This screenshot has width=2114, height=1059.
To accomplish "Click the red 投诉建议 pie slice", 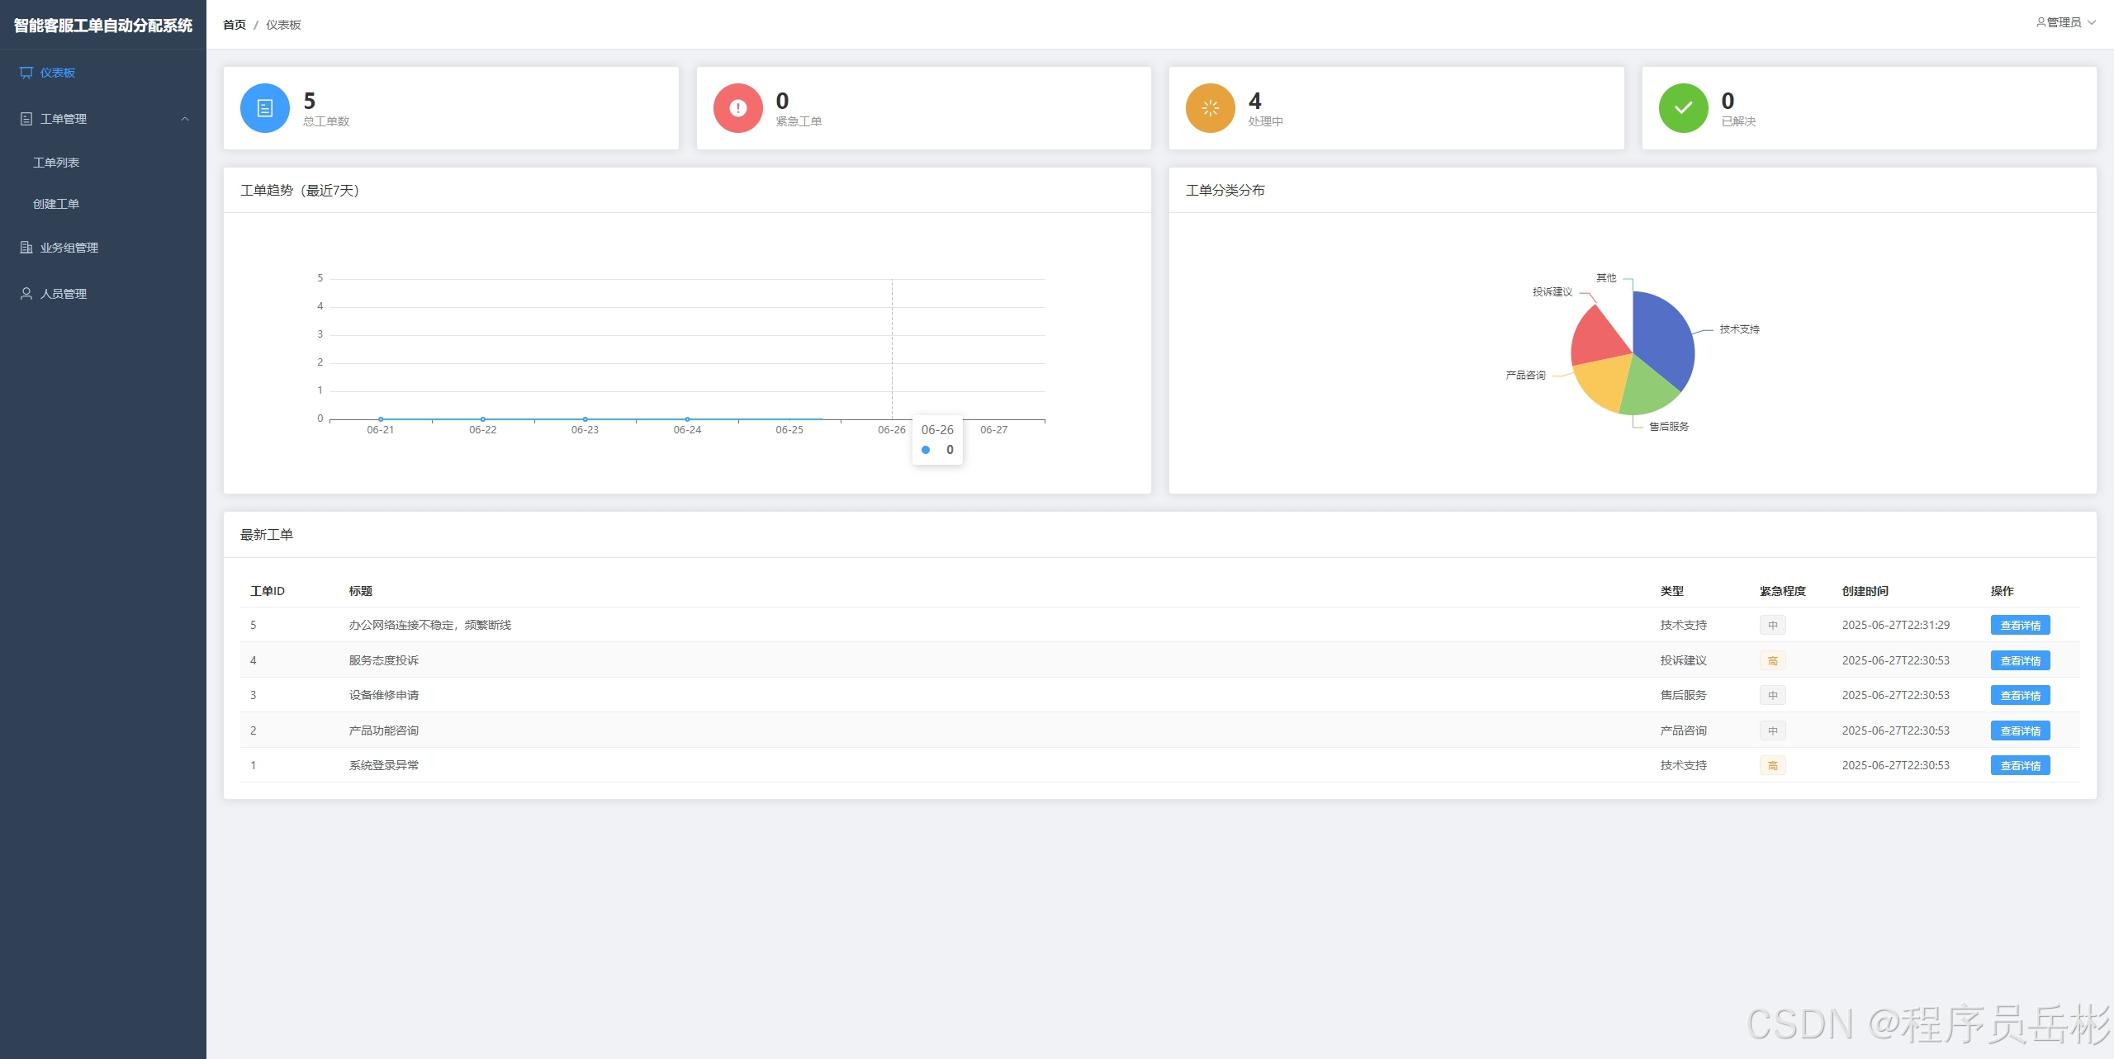I will (1598, 338).
